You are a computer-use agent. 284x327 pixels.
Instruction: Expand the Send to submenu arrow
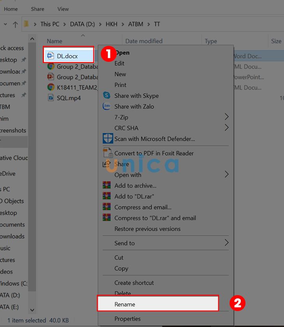tap(226, 243)
